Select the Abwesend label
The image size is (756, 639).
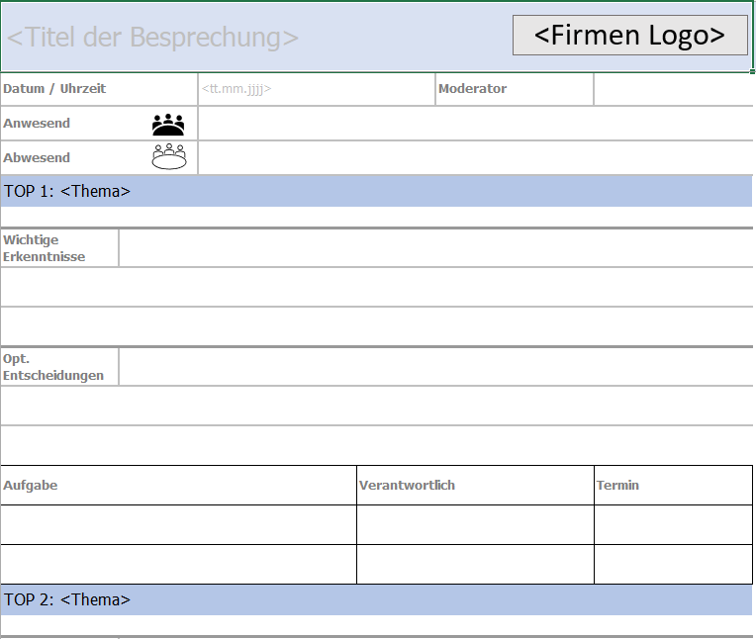pos(37,158)
